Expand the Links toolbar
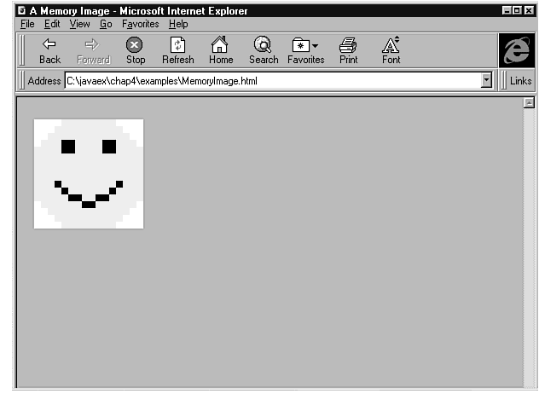 520,81
